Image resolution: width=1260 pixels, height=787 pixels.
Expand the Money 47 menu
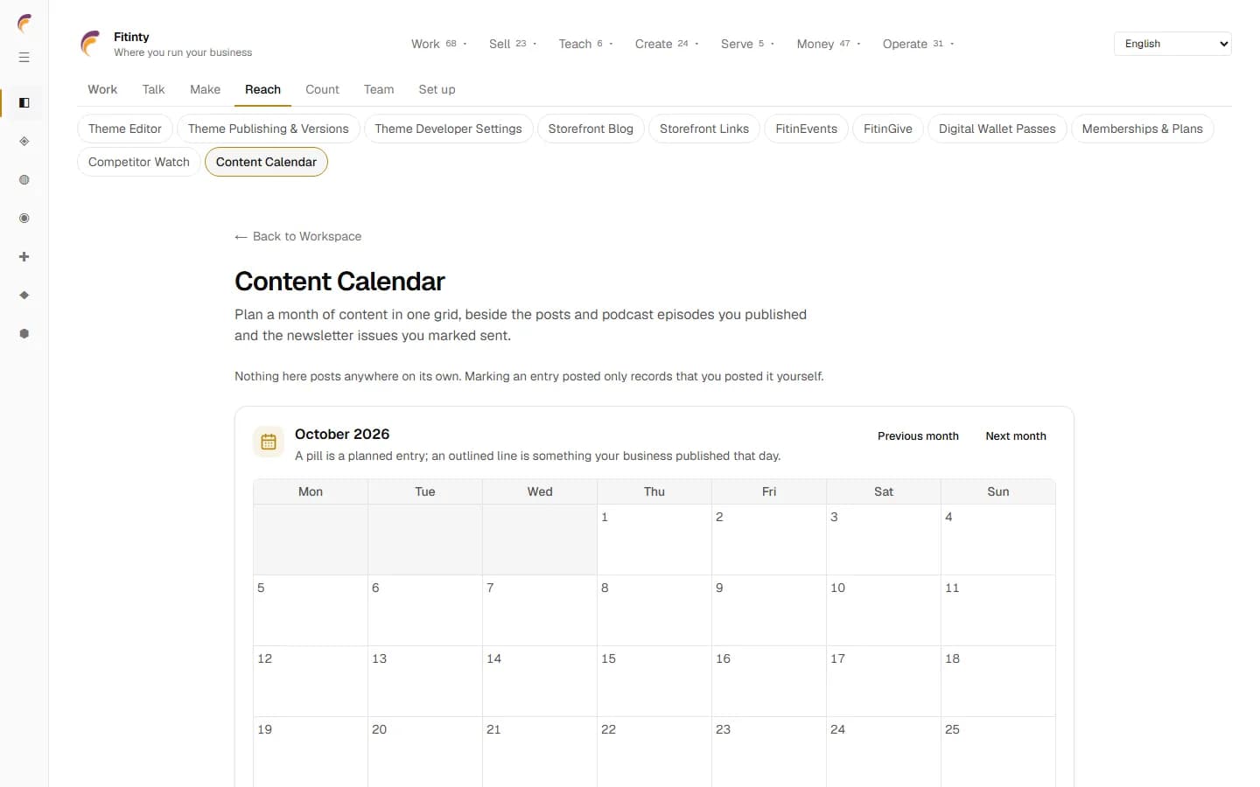click(829, 44)
